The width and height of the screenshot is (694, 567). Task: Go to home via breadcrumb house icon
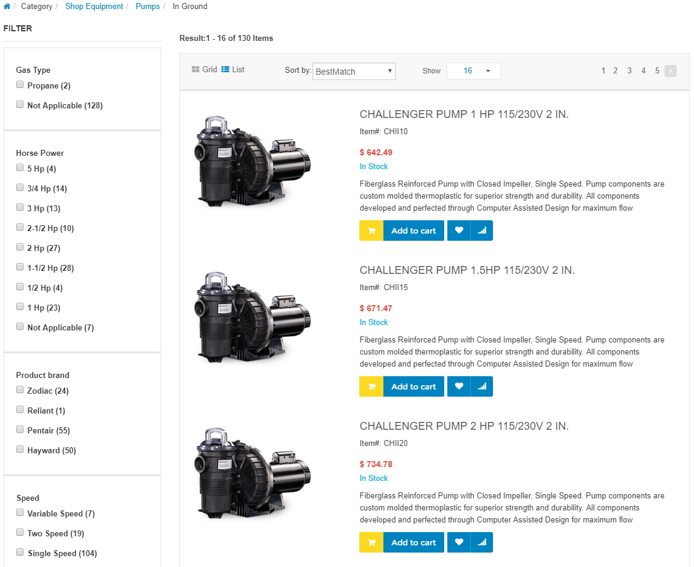7,6
